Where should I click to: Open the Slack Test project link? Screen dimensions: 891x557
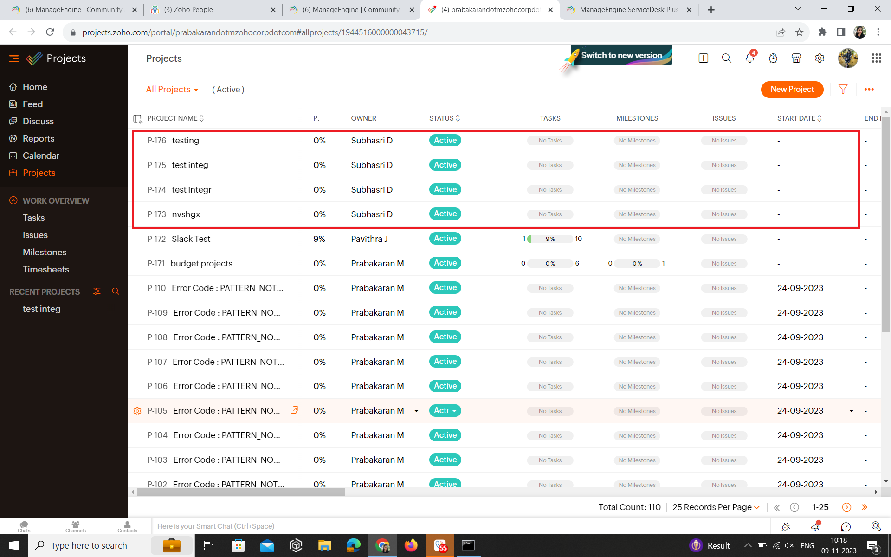(x=191, y=239)
